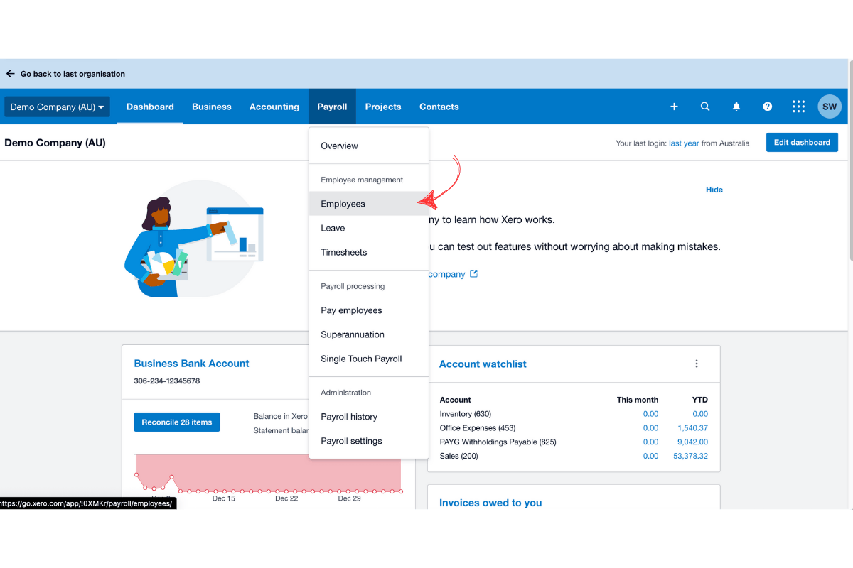Select Employees under Employee management
853x568 pixels.
click(x=343, y=203)
